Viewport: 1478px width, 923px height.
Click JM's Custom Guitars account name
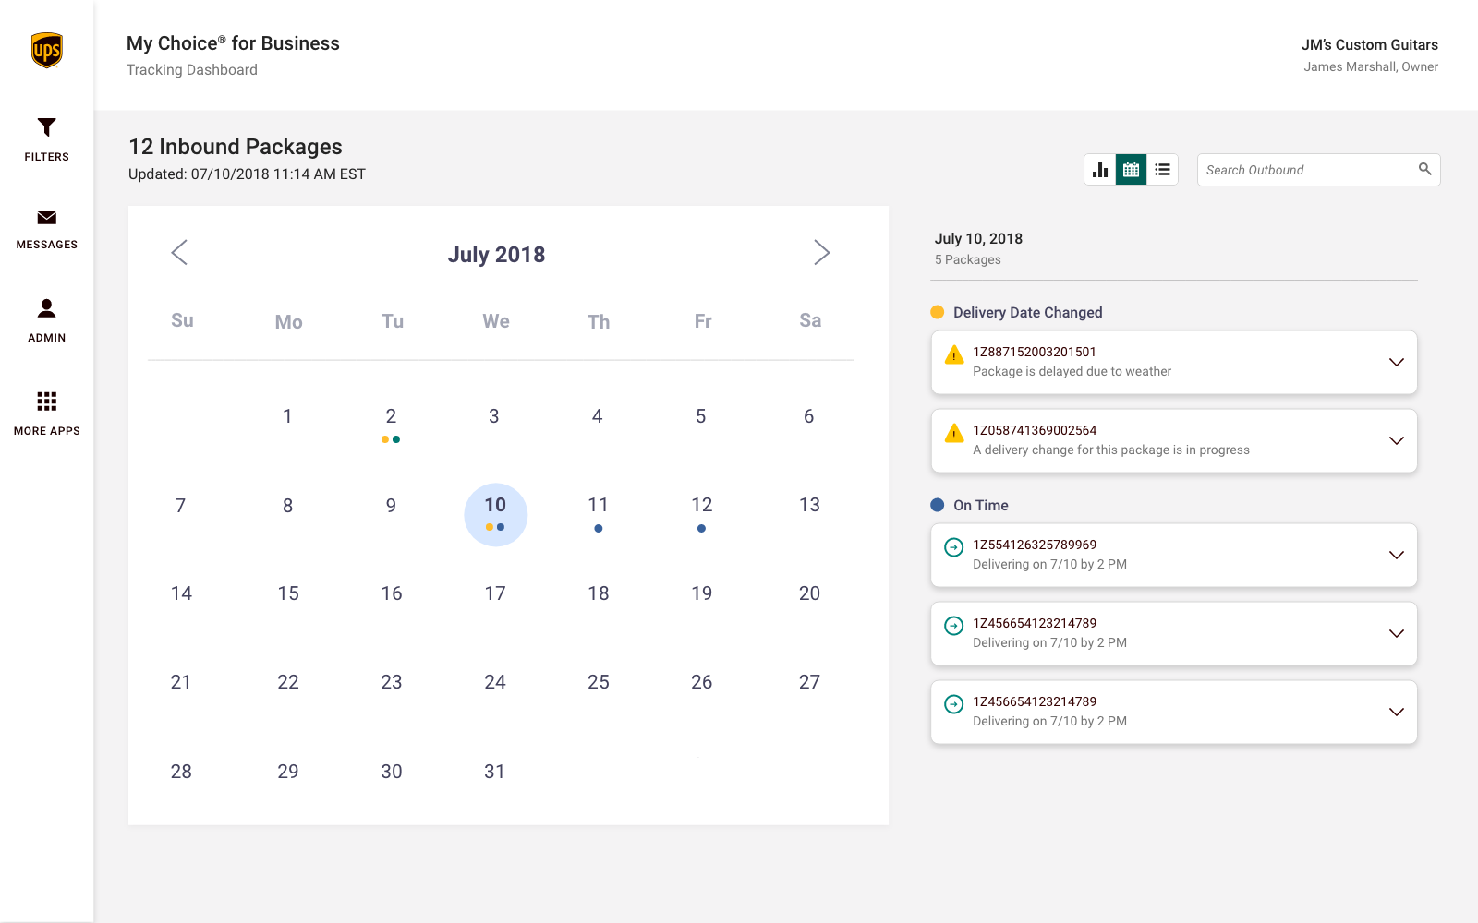1370,45
